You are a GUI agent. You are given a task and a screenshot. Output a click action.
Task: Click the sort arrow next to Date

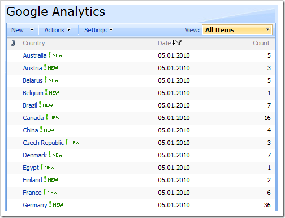pyautogui.click(x=173, y=42)
